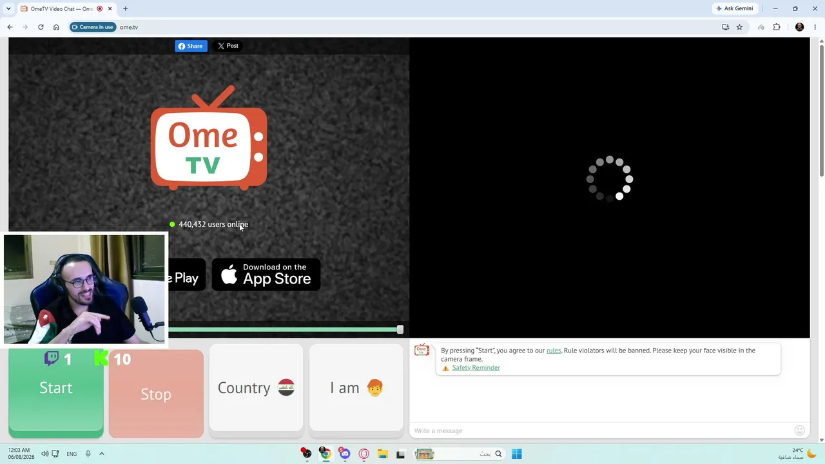Screen dimensions: 825x464
Task: Bookmark this page with the star icon
Action: (x=739, y=27)
